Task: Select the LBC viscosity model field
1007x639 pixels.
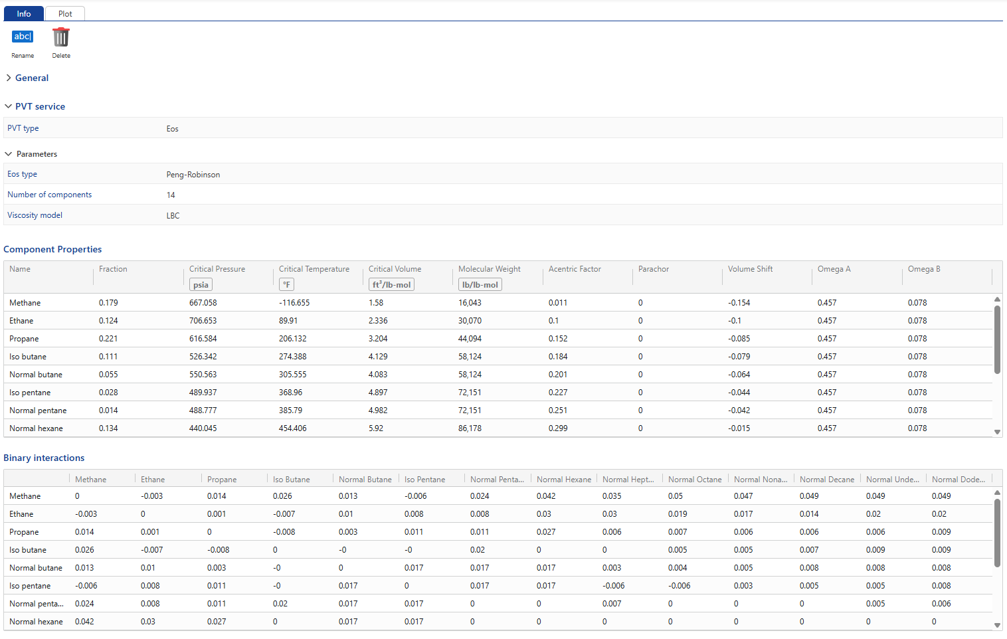Action: [173, 216]
